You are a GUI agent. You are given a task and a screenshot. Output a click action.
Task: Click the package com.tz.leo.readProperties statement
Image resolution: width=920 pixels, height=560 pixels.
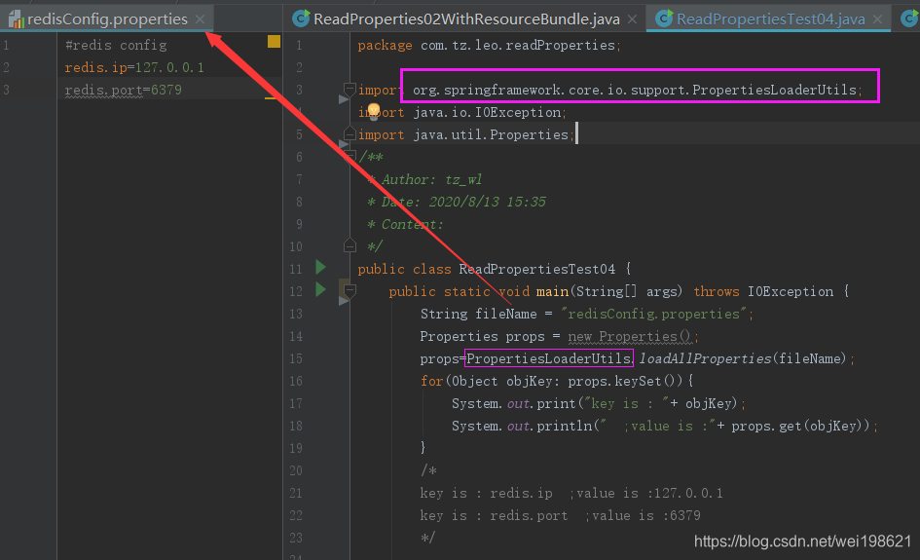click(490, 45)
